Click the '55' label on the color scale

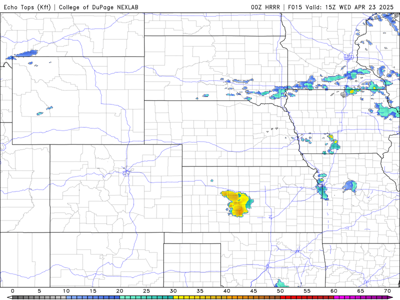point(307,291)
